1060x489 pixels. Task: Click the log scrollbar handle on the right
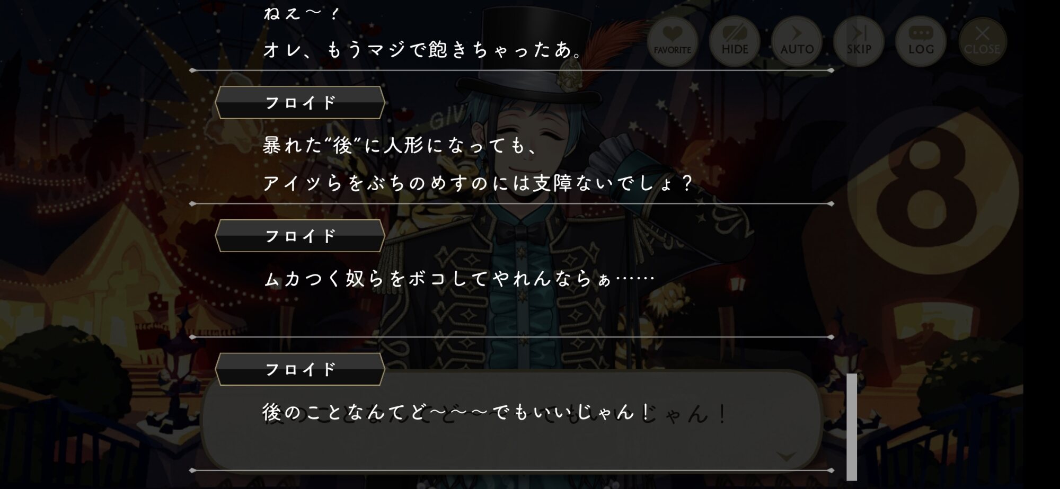852,426
